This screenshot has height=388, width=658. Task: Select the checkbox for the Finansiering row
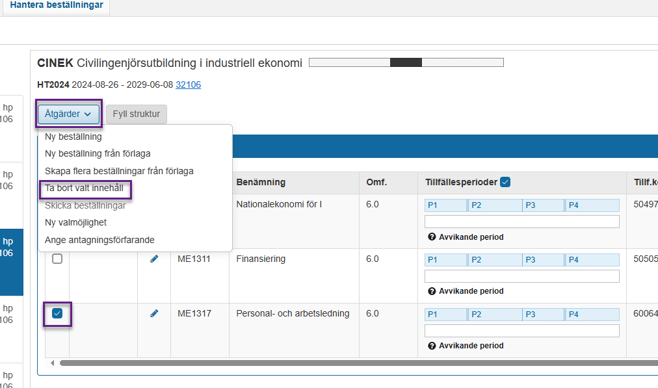pos(57,259)
